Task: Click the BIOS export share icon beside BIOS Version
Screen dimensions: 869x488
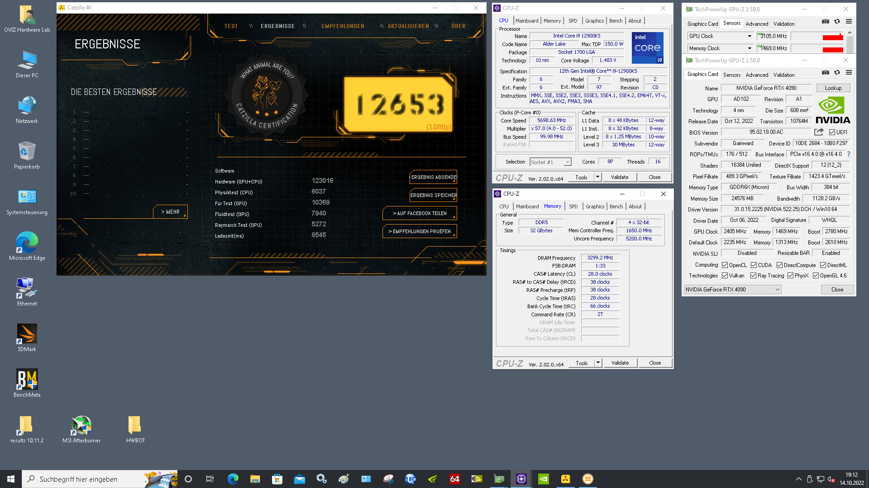Action: point(819,132)
